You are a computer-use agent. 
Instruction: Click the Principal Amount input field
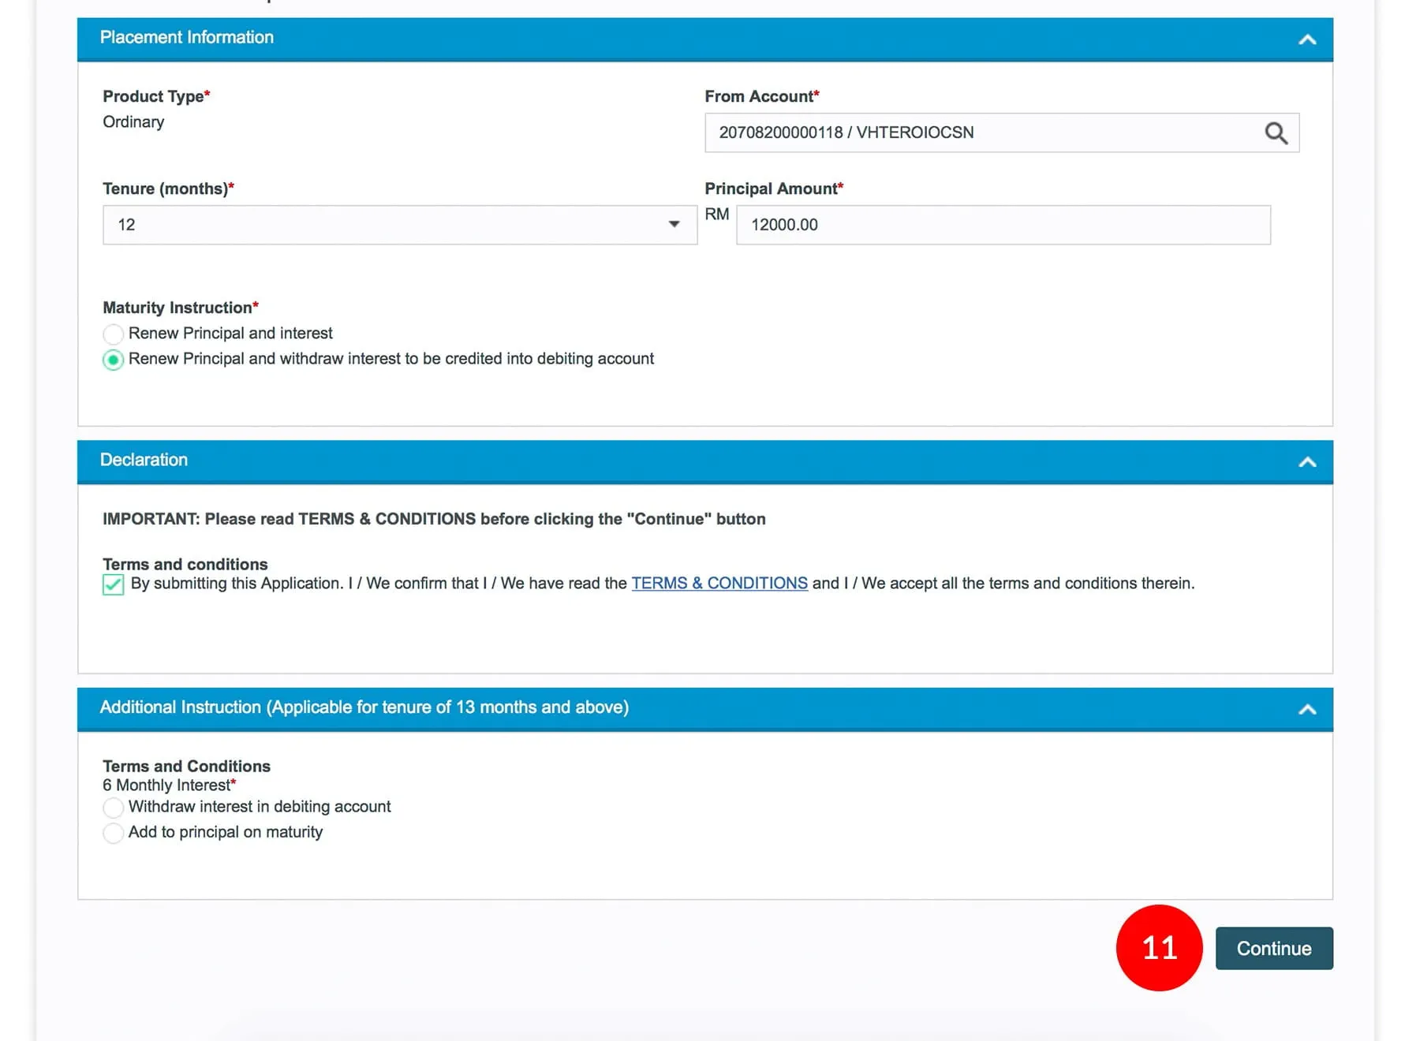point(1002,226)
